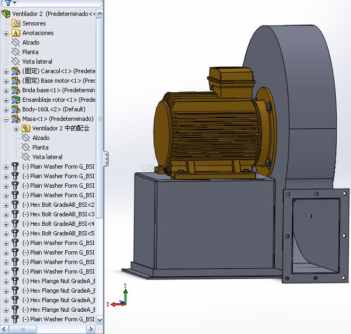The image size is (351, 334).
Task: Select Vista lateral plane under Masa<1>
Action: point(47,157)
